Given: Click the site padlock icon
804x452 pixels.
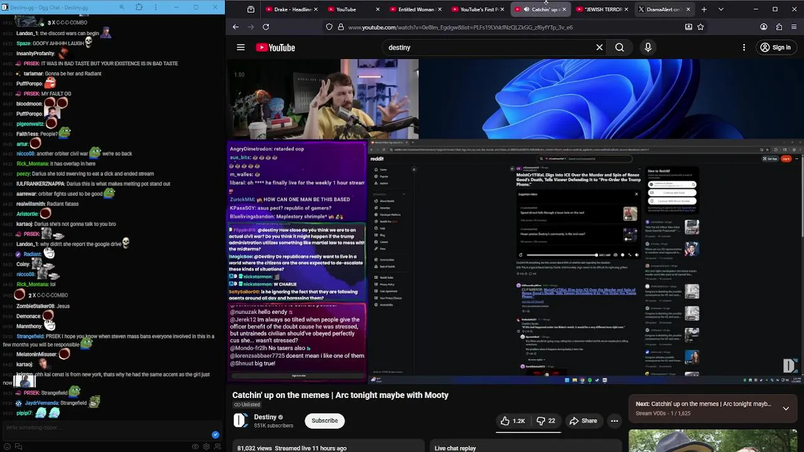Looking at the screenshot, I should (x=340, y=27).
